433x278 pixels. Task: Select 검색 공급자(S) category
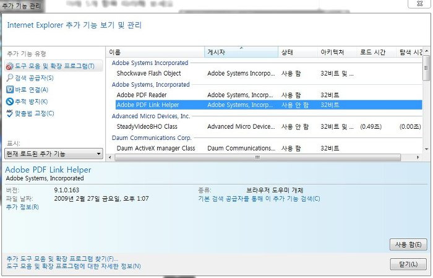(34, 78)
